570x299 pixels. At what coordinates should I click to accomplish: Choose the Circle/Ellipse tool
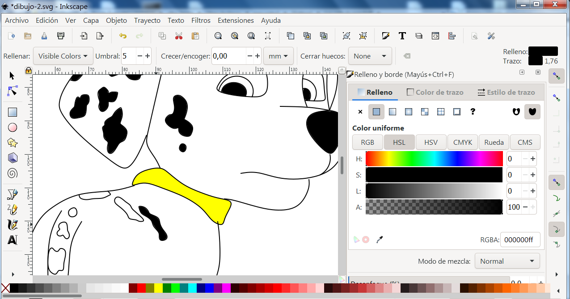(13, 127)
